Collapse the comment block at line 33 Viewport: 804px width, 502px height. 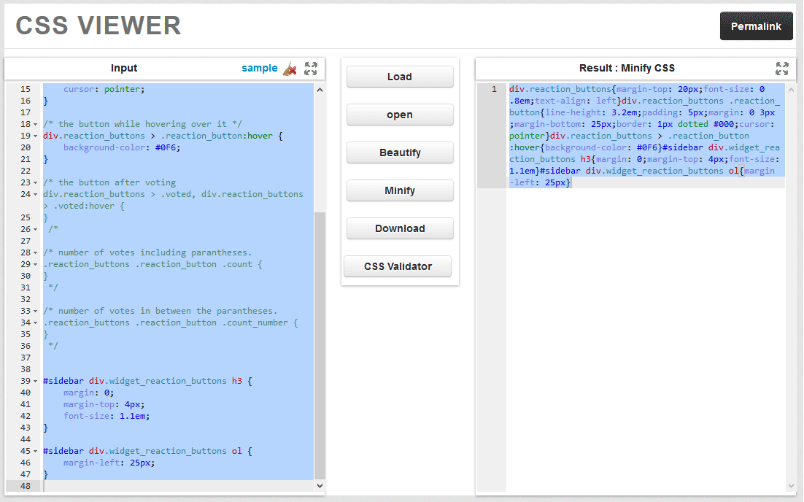tap(34, 311)
